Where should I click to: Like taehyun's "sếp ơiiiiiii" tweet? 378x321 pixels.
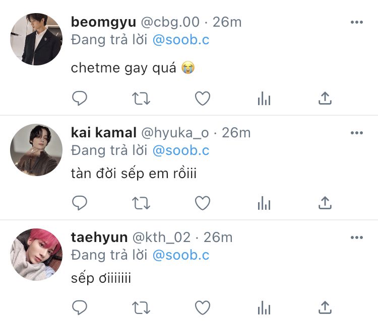click(x=203, y=307)
